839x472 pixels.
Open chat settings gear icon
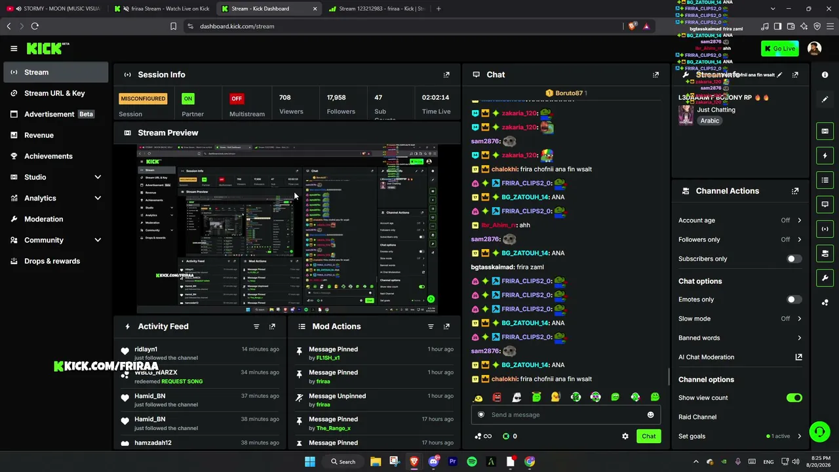point(625,436)
